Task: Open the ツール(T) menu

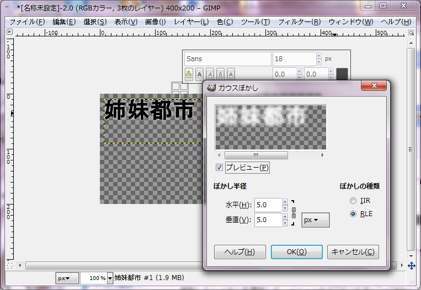Action: click(255, 22)
